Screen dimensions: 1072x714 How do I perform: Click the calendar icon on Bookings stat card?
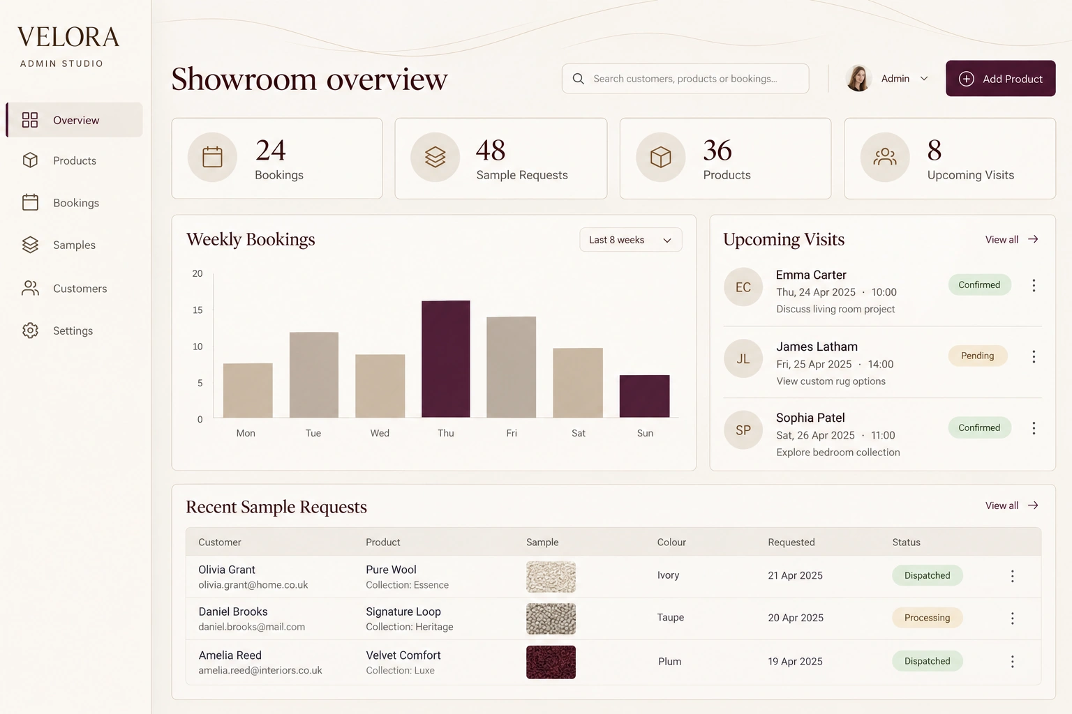212,157
